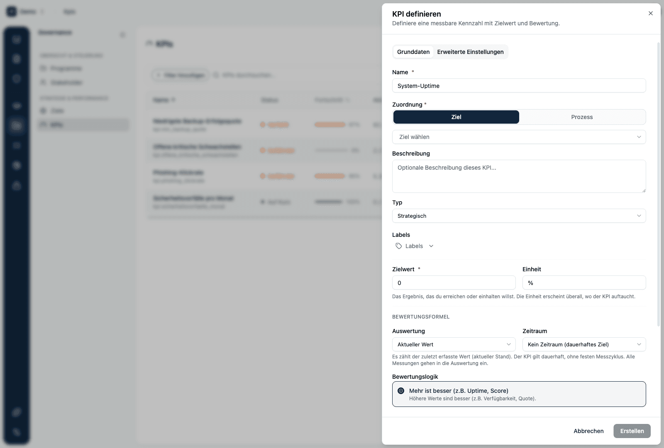
Task: Select the Ziel assignment option
Action: [456, 117]
